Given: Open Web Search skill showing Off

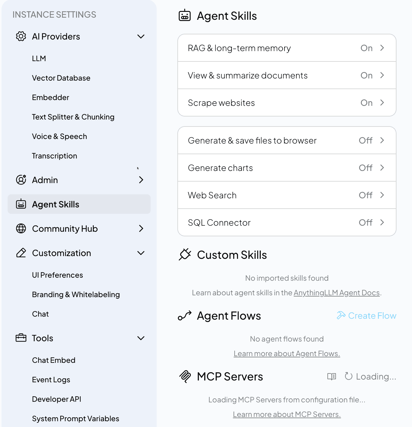Looking at the screenshot, I should coord(287,195).
